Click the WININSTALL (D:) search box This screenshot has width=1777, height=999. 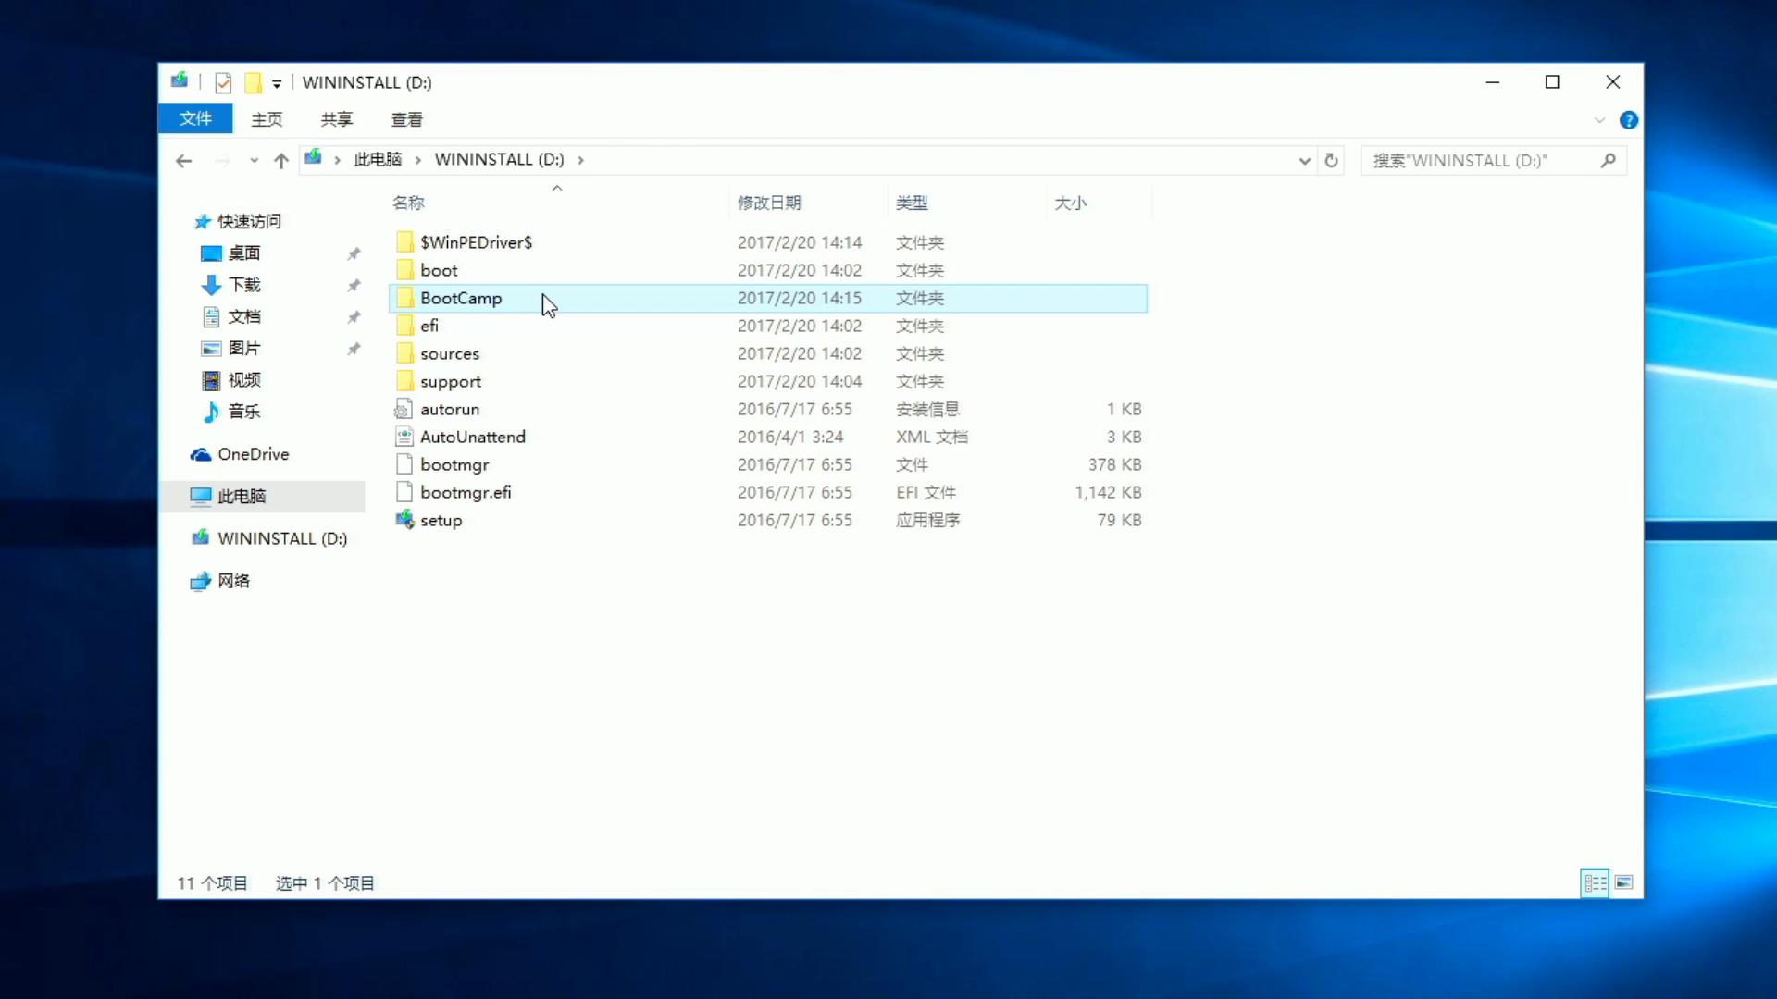(1481, 161)
